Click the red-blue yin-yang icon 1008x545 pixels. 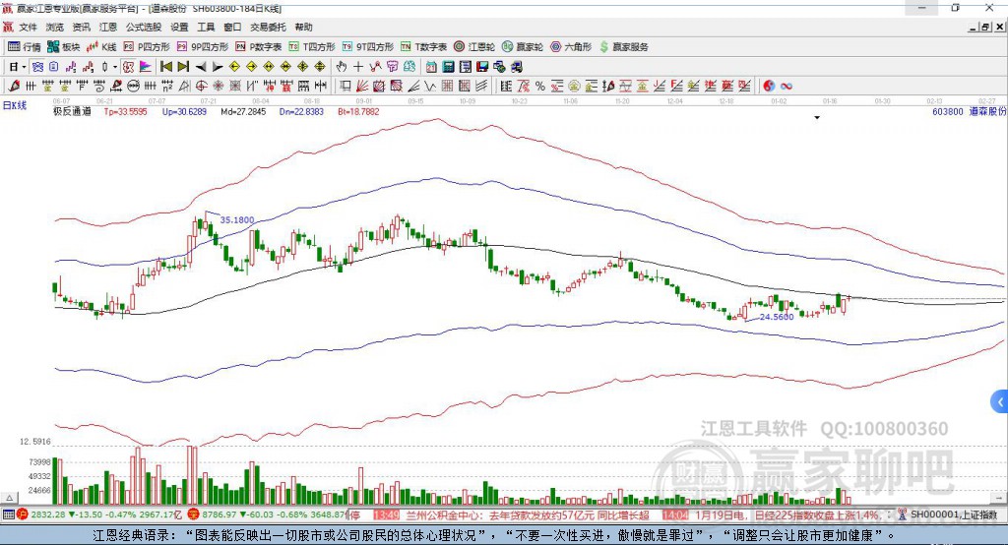pos(769,86)
